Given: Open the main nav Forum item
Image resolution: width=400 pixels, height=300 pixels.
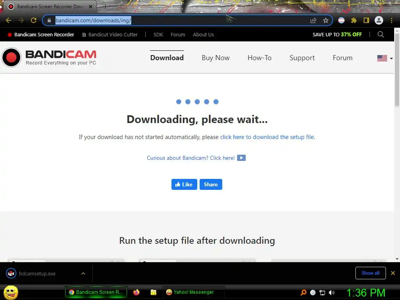Looking at the screenshot, I should point(342,58).
